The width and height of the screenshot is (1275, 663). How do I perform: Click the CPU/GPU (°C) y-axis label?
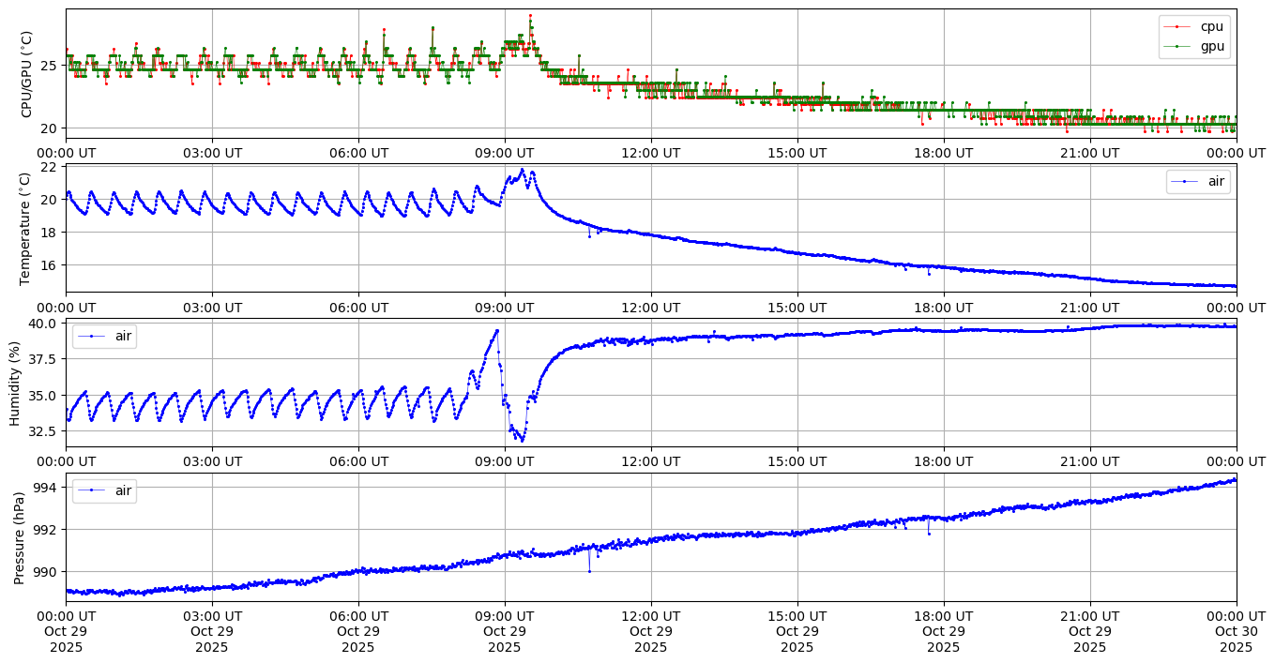pyautogui.click(x=27, y=74)
